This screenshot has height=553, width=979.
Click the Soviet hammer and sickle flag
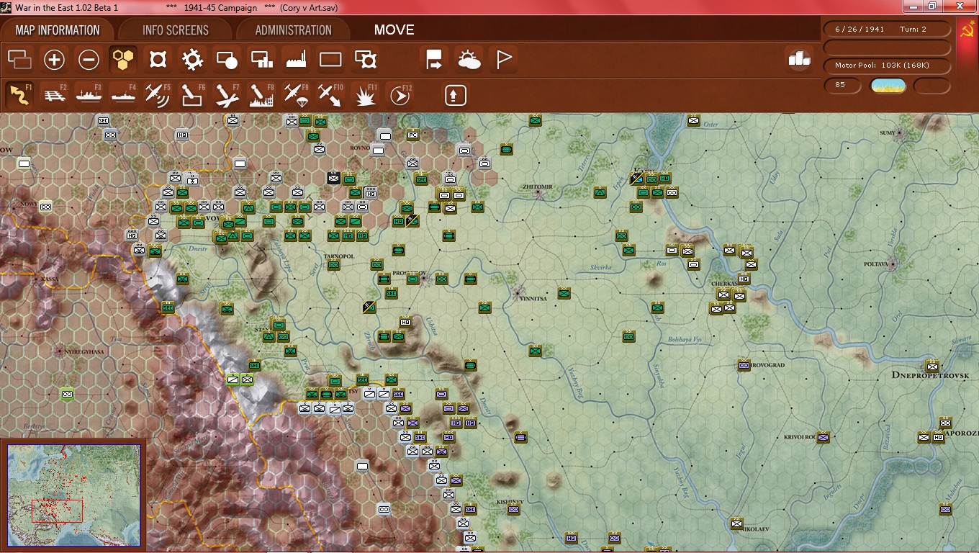tap(966, 30)
